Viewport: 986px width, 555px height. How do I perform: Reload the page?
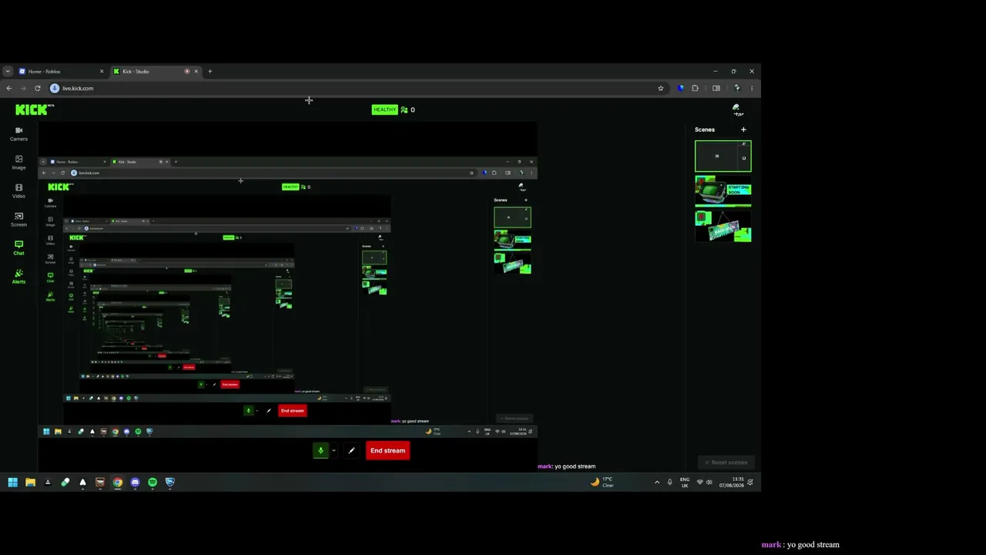(37, 89)
